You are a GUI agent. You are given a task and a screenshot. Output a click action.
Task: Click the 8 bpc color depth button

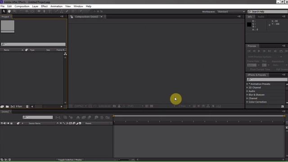tap(19, 107)
